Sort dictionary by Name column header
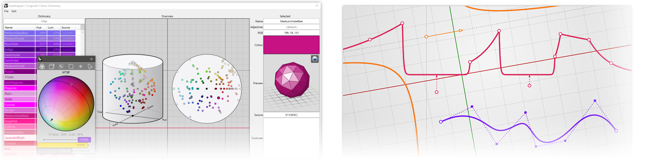 (20, 27)
